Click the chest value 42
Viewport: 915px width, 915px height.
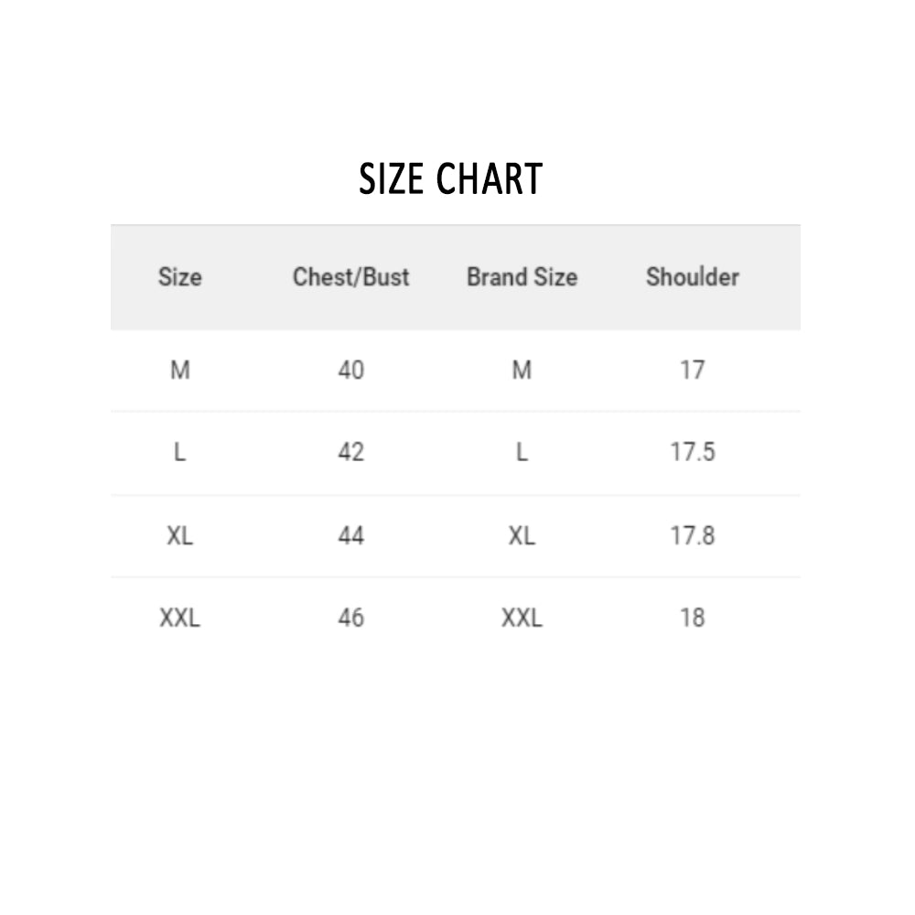coord(350,453)
